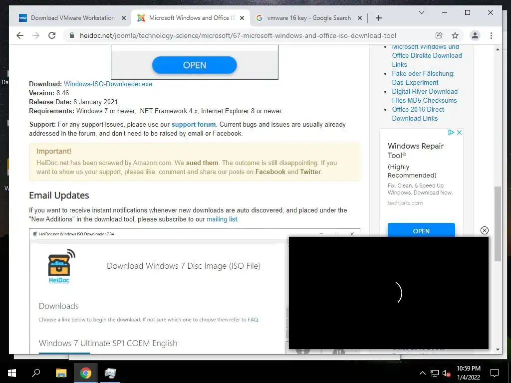Click the HeiDoc treasure chest logo

61,266
